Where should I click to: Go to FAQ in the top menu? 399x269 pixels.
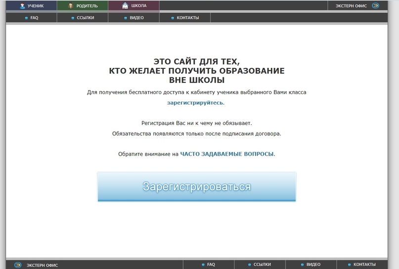coord(31,18)
